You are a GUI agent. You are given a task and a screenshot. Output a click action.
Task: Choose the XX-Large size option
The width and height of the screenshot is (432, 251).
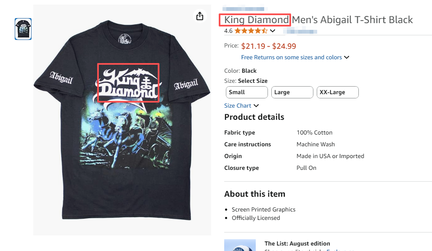pos(337,92)
